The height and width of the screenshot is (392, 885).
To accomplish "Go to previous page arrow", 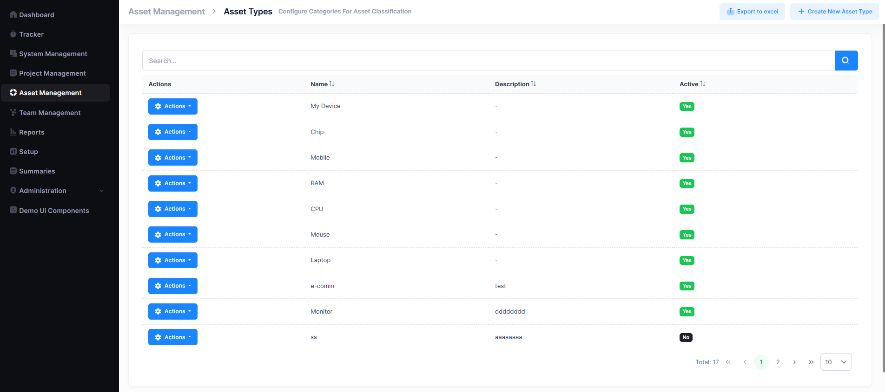I will [x=745, y=362].
